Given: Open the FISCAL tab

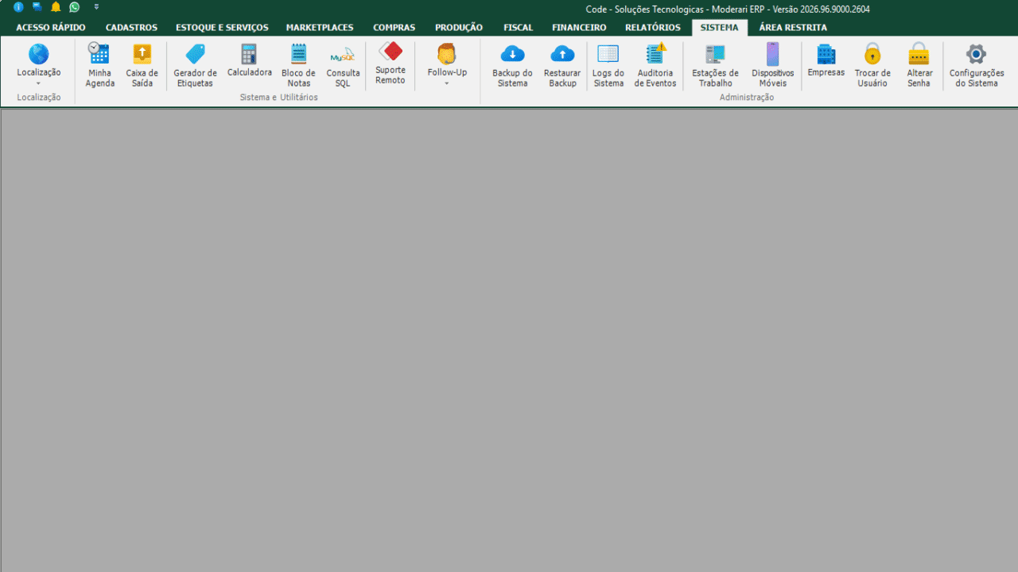Looking at the screenshot, I should click(519, 28).
